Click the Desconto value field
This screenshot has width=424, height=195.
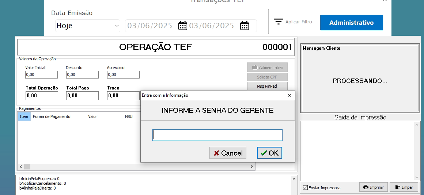(82, 74)
